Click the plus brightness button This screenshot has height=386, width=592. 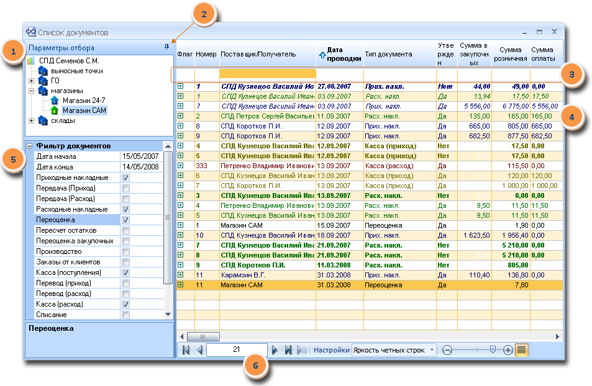[508, 350]
